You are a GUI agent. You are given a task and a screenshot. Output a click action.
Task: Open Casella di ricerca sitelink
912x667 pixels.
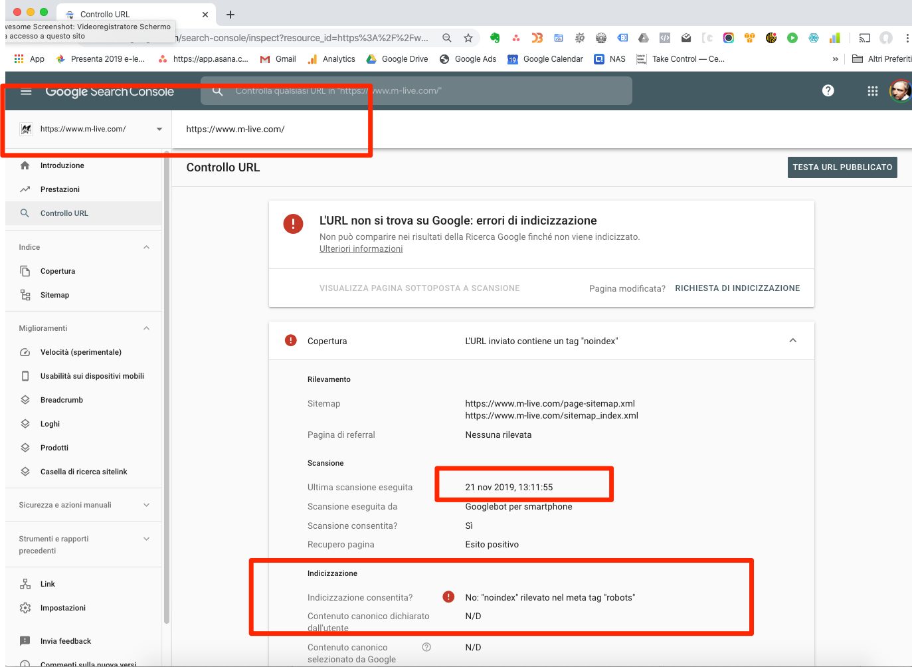[x=84, y=472]
